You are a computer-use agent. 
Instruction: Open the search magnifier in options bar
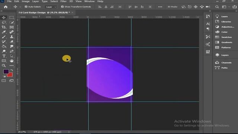click(217, 7)
